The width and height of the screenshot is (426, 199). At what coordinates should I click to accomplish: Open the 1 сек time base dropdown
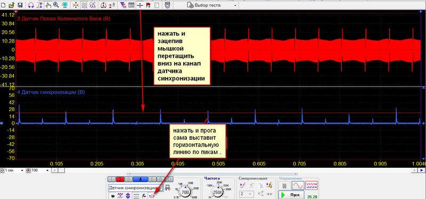[12, 170]
